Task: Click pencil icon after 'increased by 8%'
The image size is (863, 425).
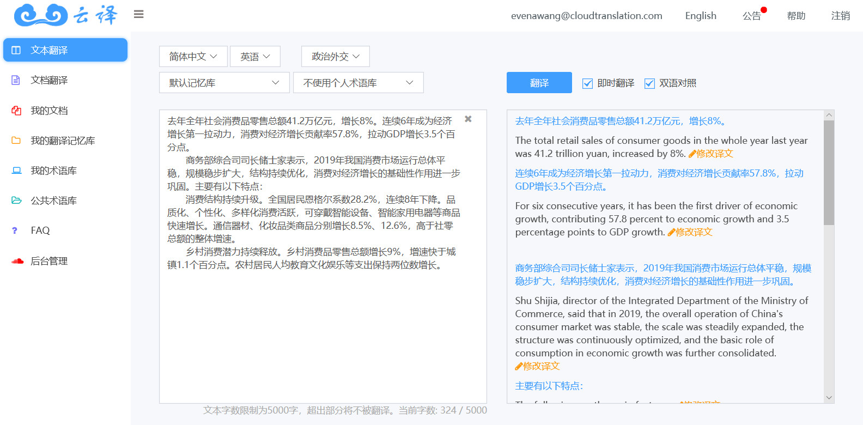Action: 692,154
